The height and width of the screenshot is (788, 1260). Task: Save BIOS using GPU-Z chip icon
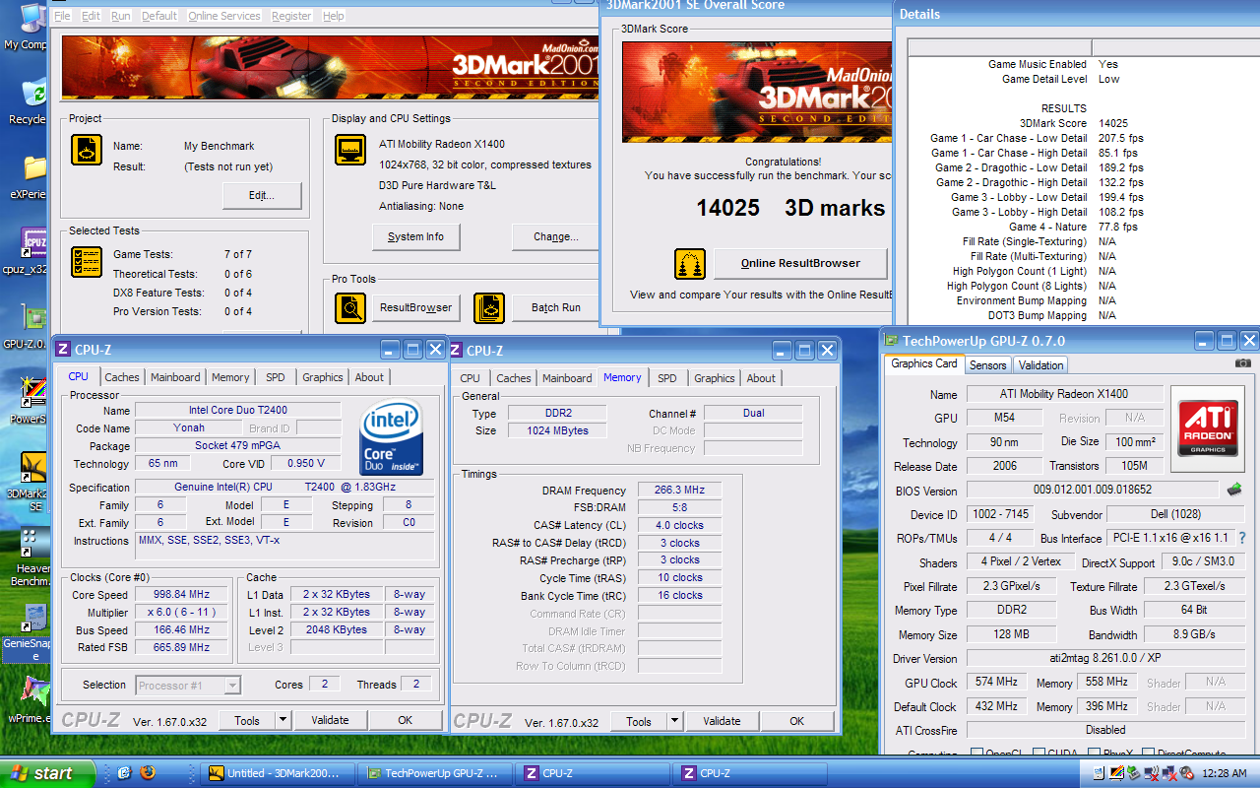(x=1233, y=489)
